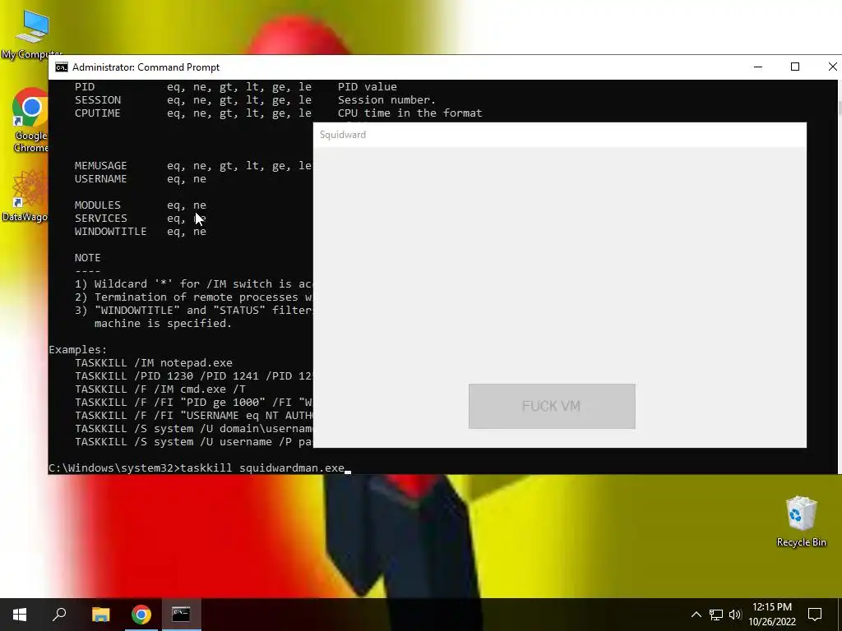842x631 pixels.
Task: Open taskbar search magnifier
Action: (59, 615)
